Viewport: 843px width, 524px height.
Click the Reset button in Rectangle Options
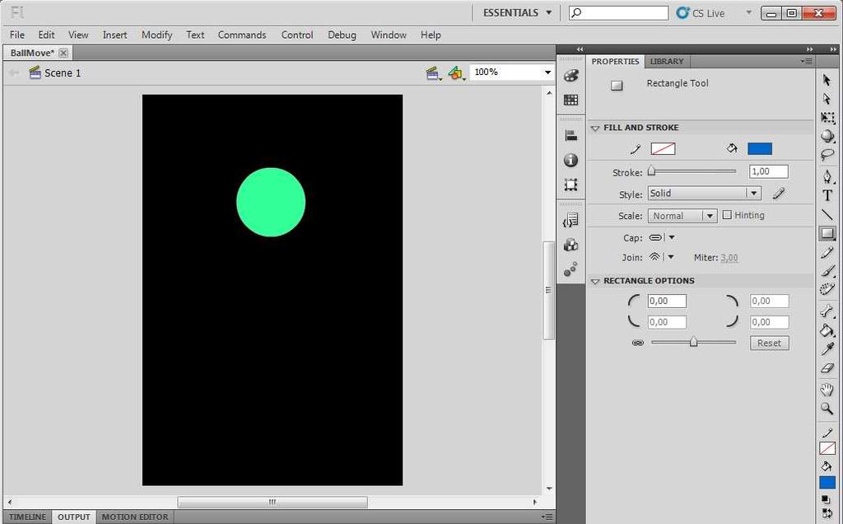click(770, 344)
